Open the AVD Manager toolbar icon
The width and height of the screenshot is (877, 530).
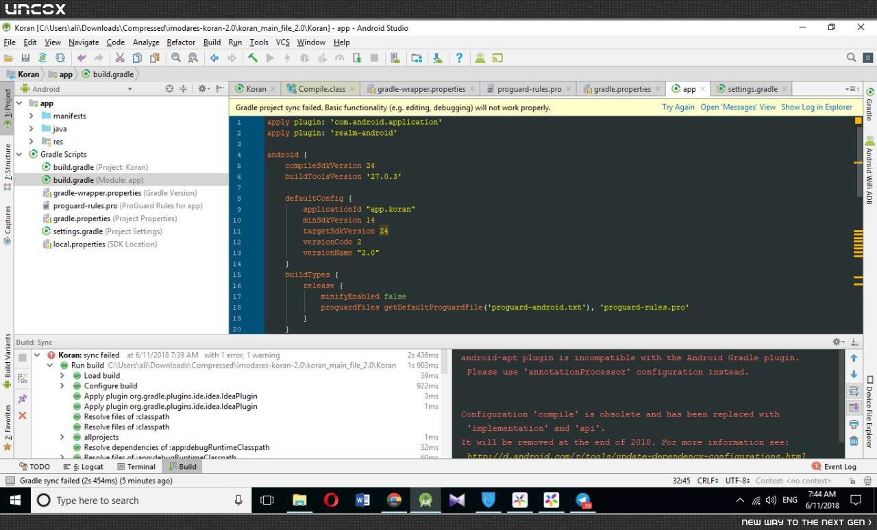(395, 58)
